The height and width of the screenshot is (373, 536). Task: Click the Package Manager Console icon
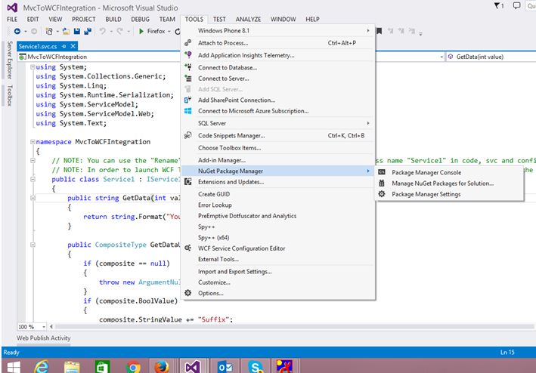[382, 172]
